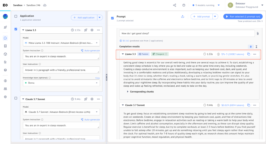
Task: Open more options for Claude 3.7 Sonnet result
Action: click(255, 105)
